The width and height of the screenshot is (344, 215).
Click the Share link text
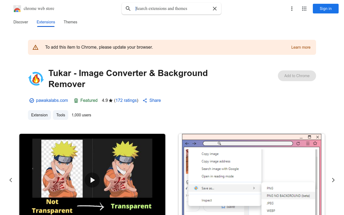(155, 100)
